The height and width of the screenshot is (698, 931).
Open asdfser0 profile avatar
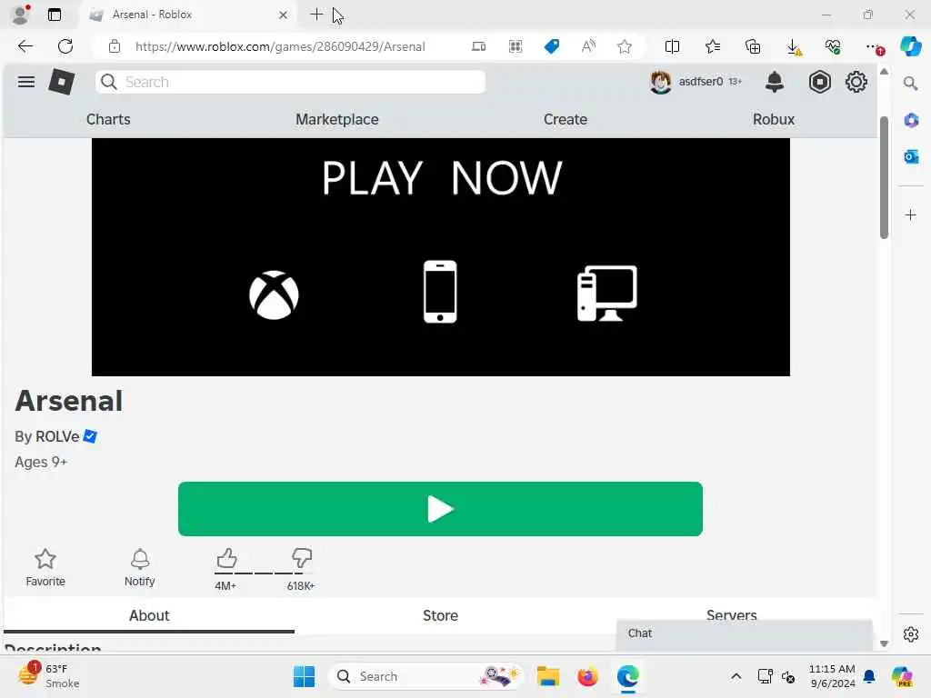click(x=660, y=82)
